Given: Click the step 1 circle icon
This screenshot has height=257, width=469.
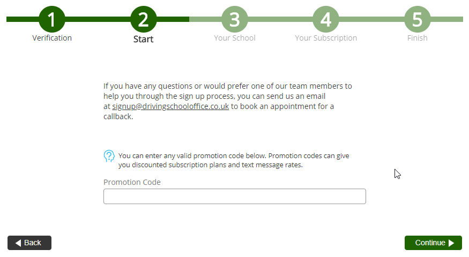Looking at the screenshot, I should (52, 19).
